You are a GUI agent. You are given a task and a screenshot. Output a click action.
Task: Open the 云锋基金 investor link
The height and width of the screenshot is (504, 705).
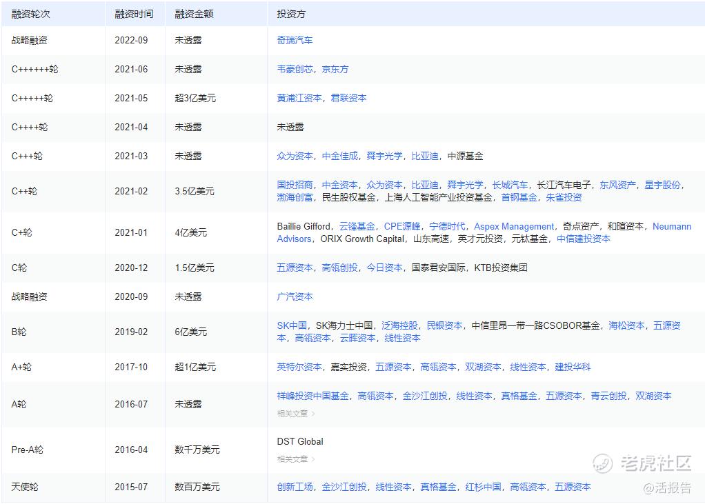click(357, 226)
